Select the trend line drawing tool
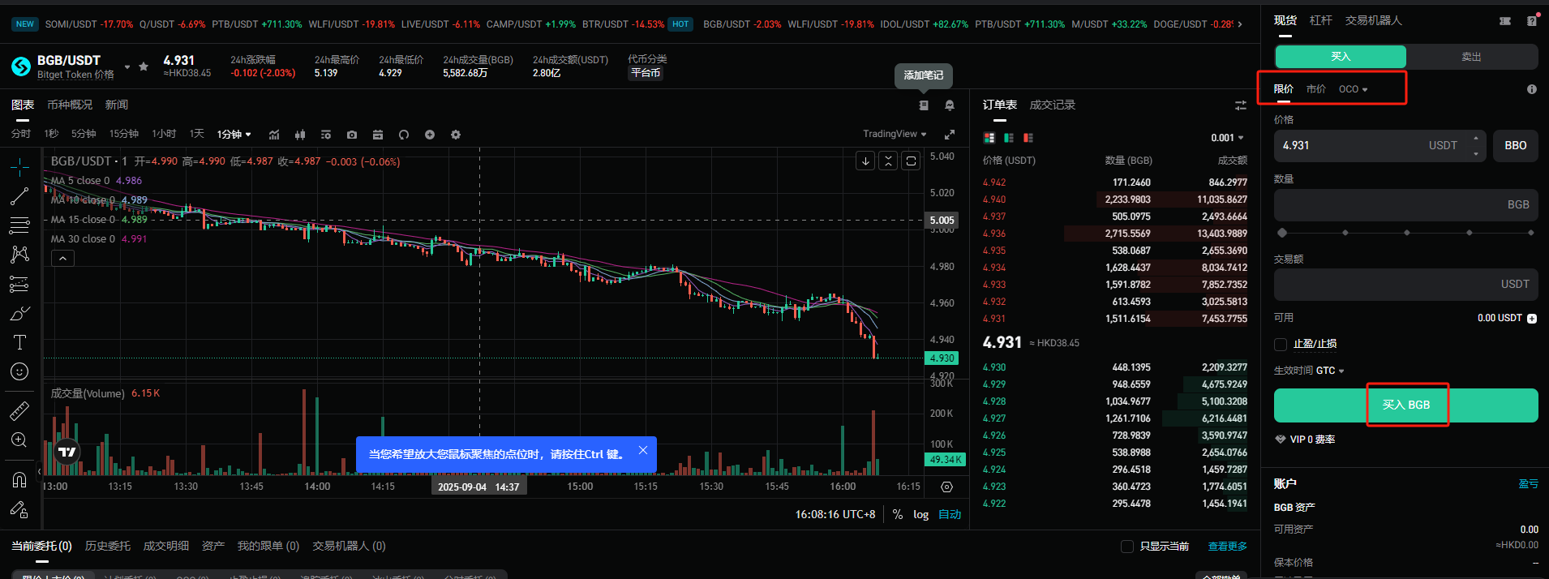 19,196
